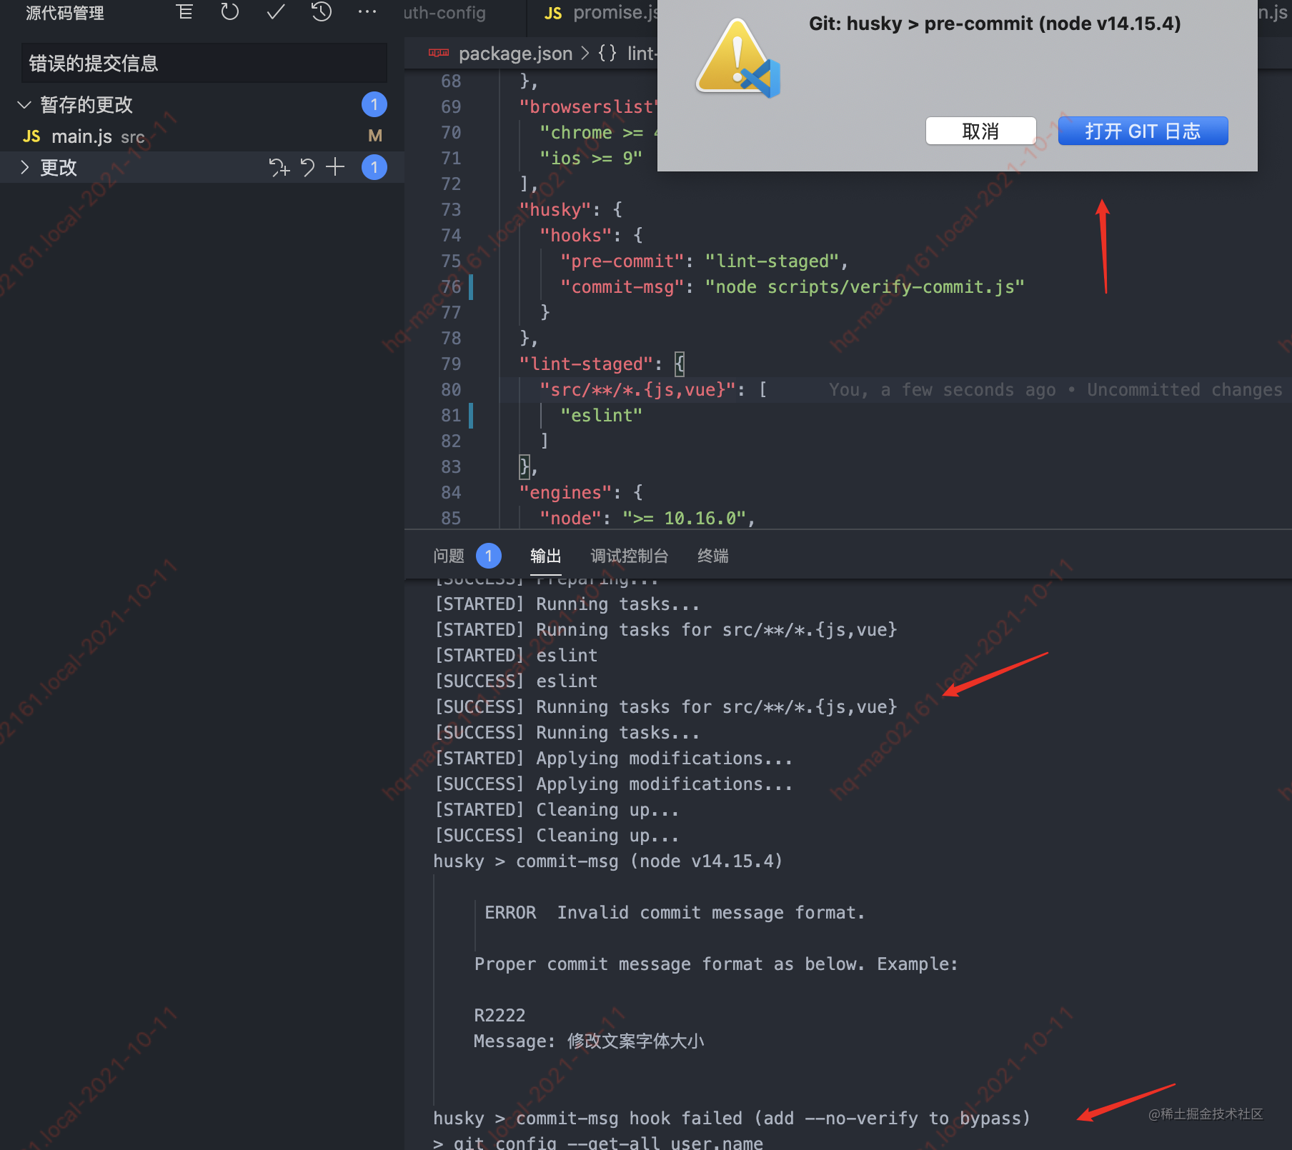Click the "eslint" string on line 81
The height and width of the screenshot is (1150, 1292).
pos(601,416)
